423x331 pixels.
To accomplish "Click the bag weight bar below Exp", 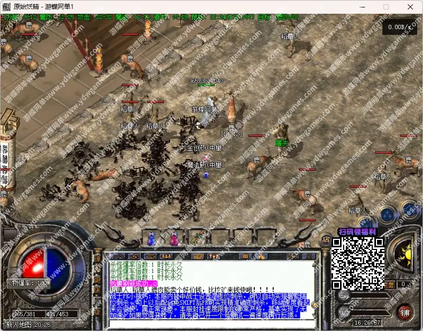I will [364, 312].
